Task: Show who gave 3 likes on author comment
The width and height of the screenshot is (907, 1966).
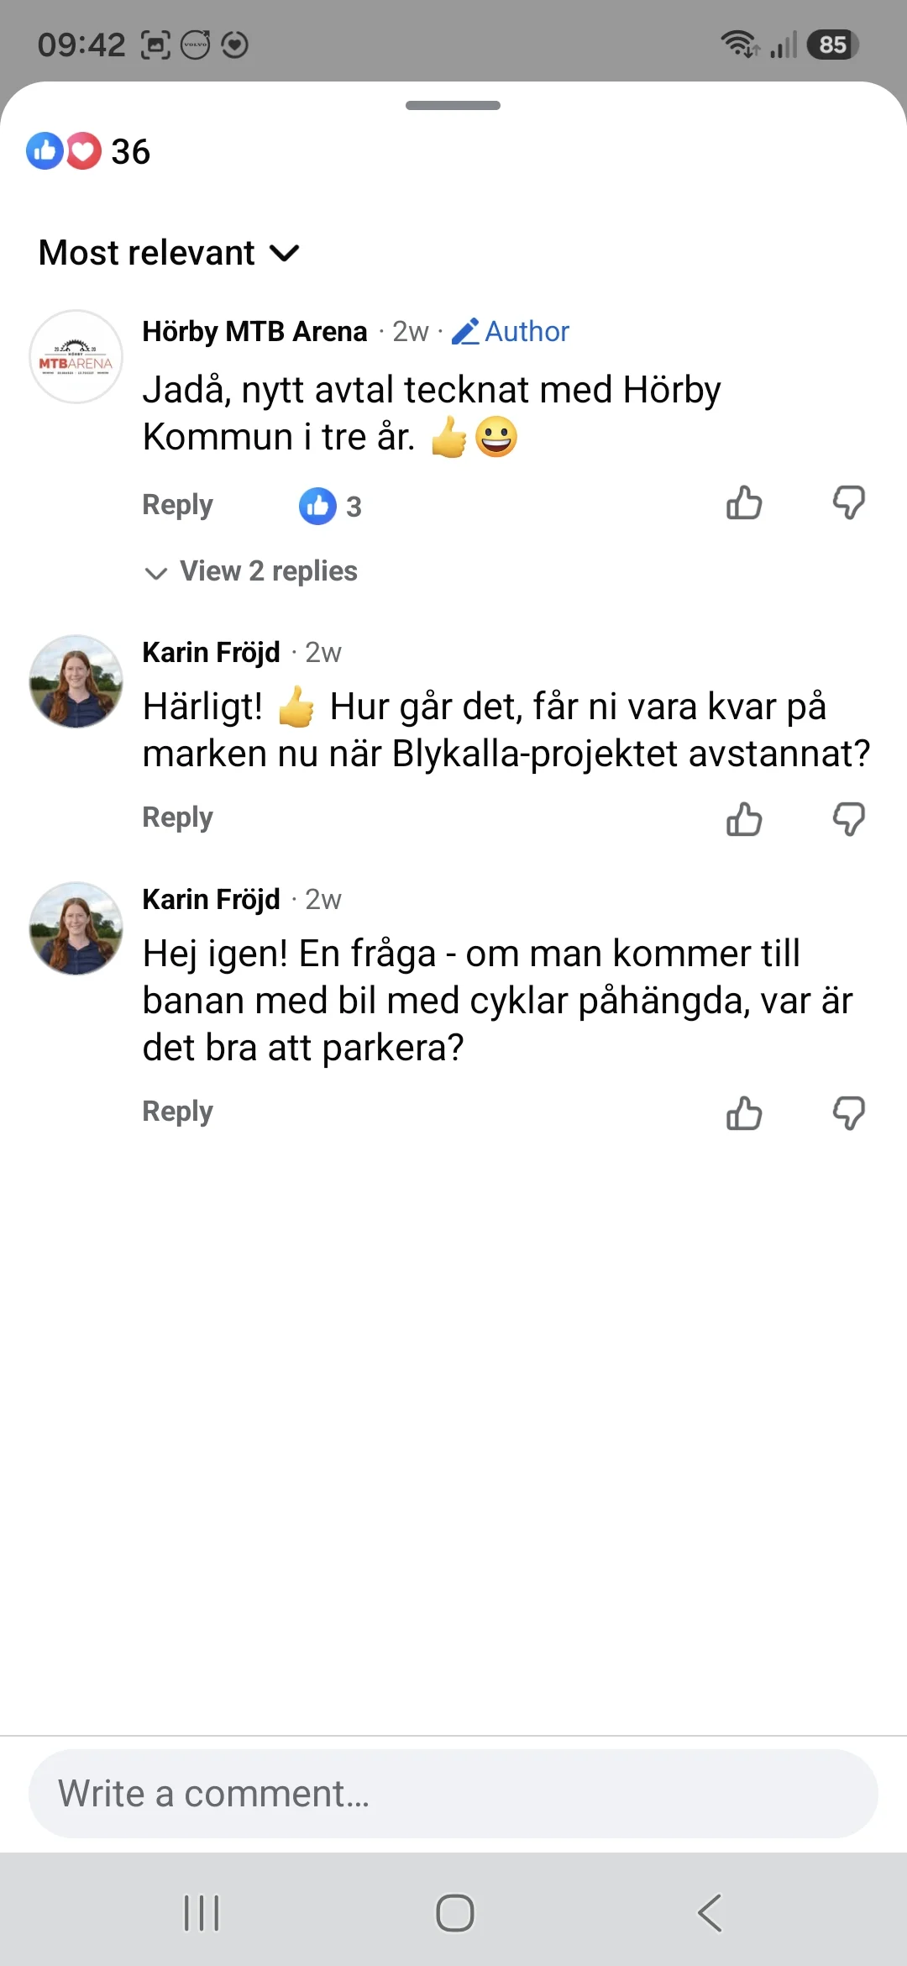Action: pos(330,506)
